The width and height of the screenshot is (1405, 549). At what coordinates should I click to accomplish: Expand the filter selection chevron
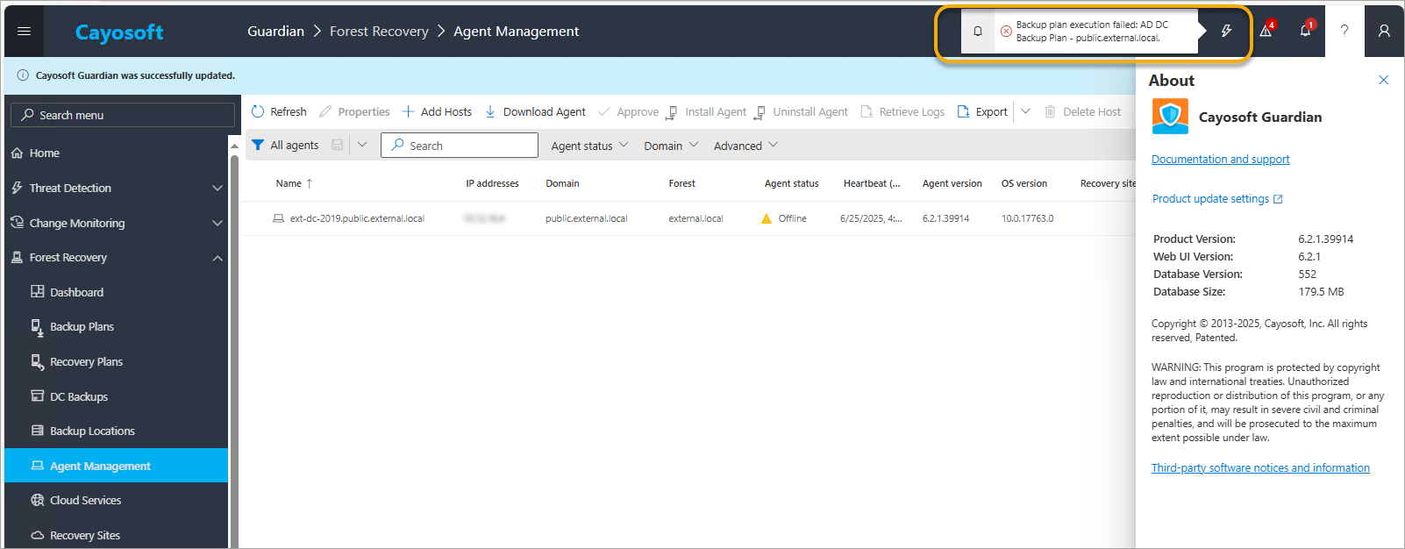(x=362, y=145)
